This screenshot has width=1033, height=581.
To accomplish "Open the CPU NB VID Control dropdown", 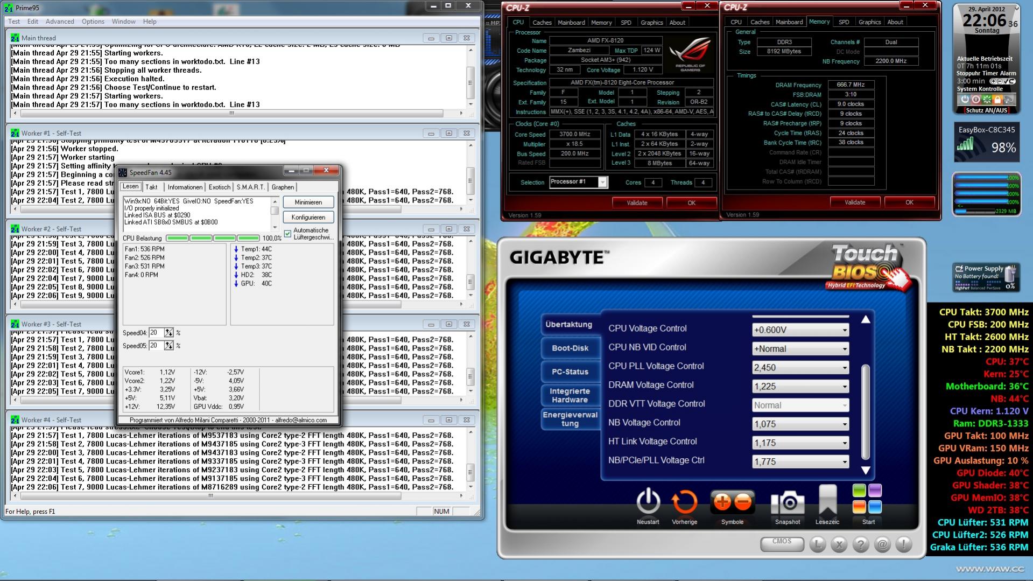I will pos(800,348).
